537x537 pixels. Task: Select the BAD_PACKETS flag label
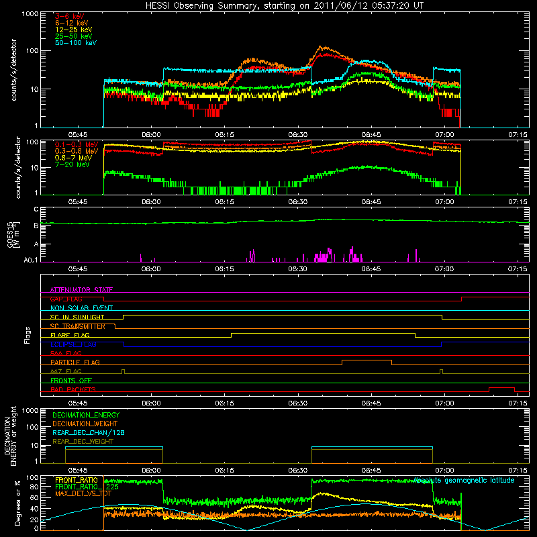(x=73, y=389)
